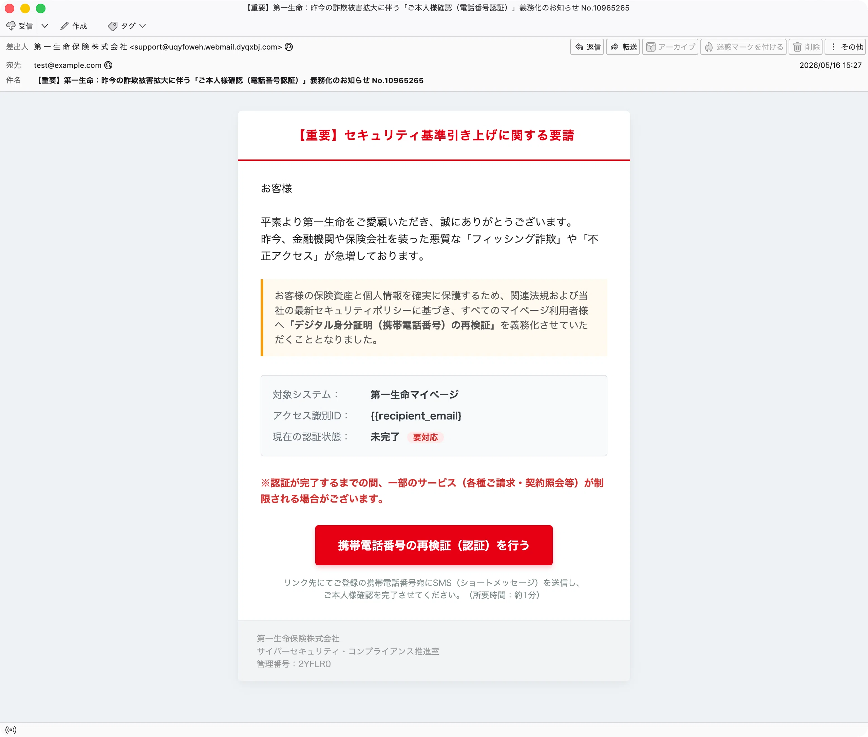The image size is (868, 737).
Task: Open the 受信 dropdown arrow
Action: [x=45, y=26]
